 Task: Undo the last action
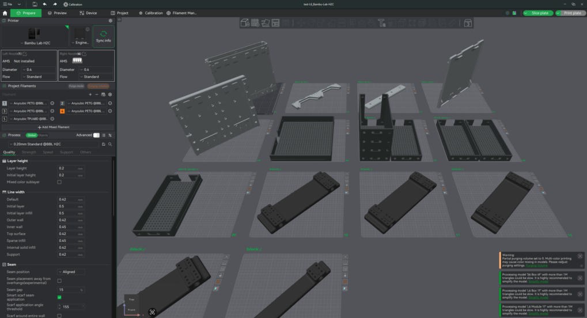click(44, 4)
